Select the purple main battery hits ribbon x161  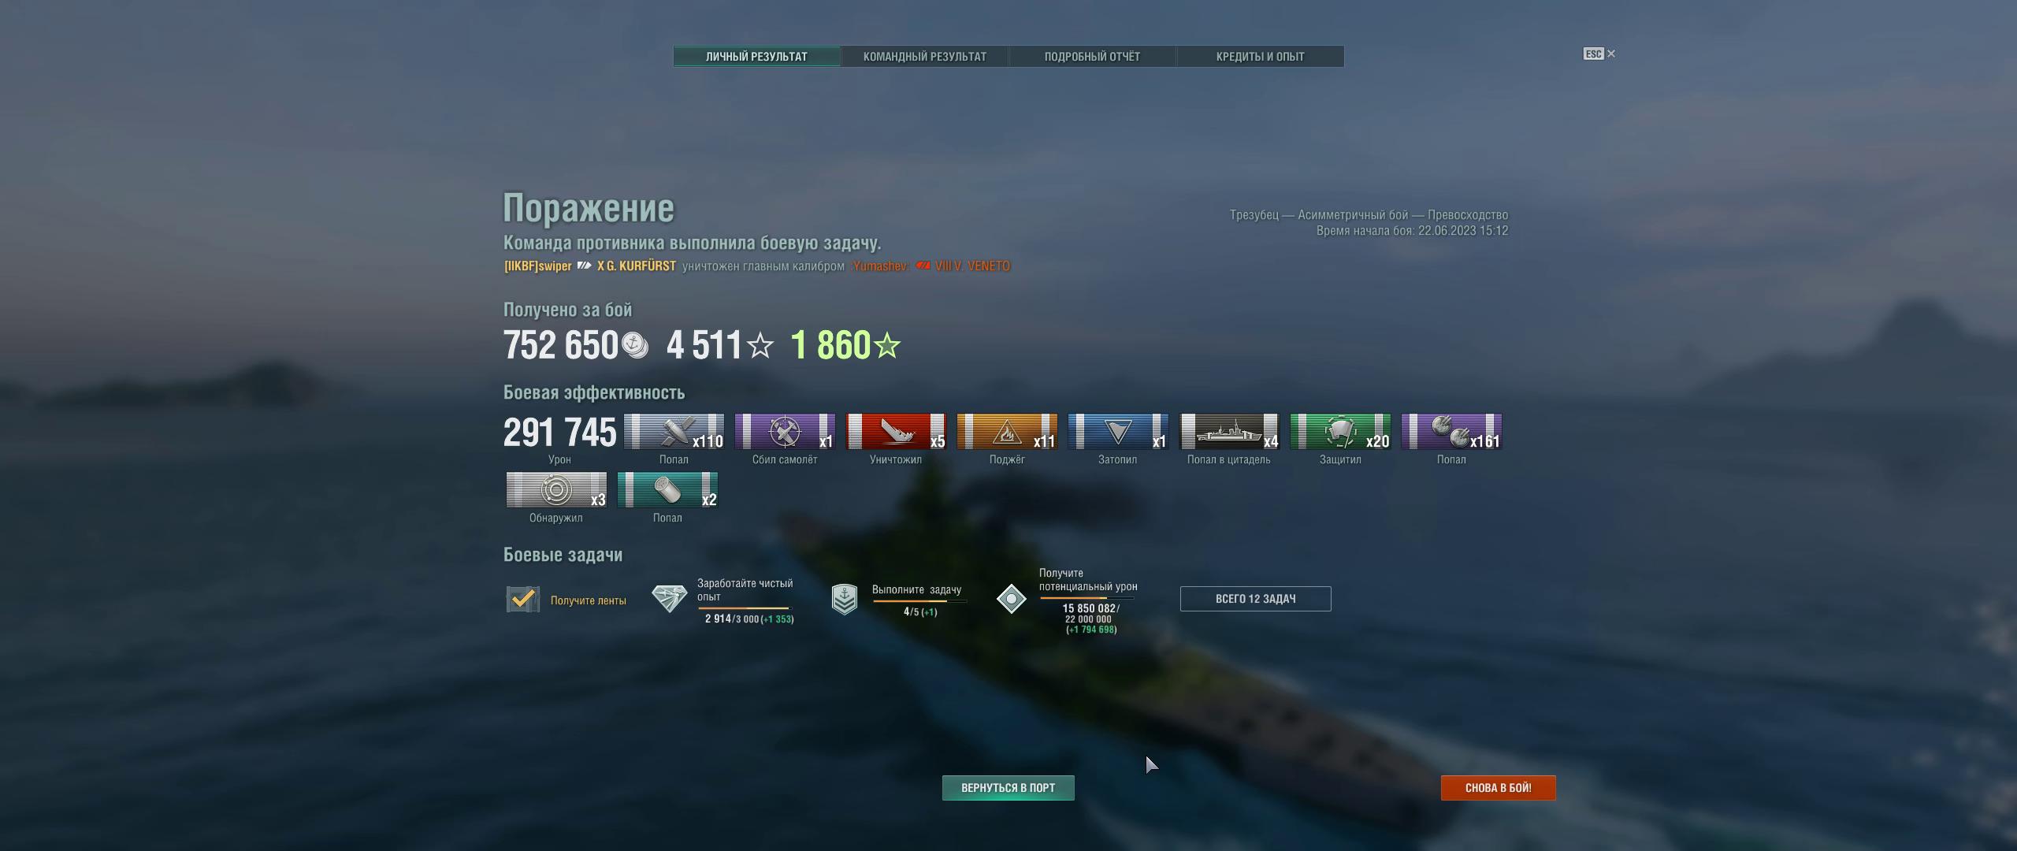pos(1451,432)
